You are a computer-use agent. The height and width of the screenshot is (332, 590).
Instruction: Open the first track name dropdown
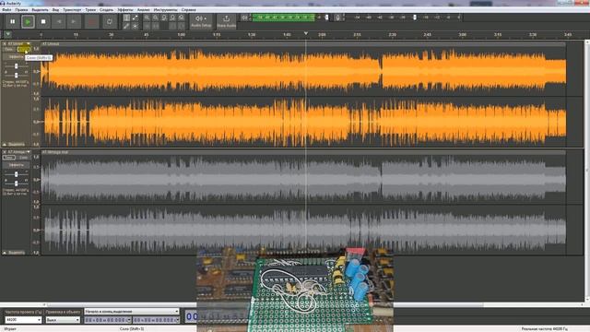(x=18, y=44)
